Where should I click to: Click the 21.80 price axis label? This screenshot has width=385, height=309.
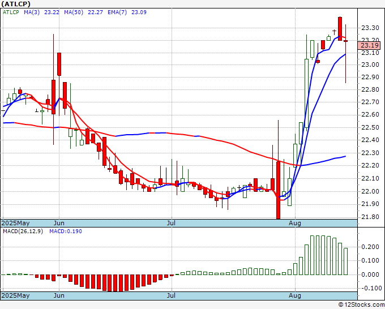[370, 217]
